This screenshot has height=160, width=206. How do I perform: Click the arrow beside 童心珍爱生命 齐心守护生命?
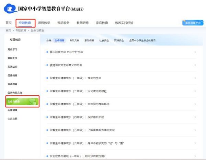(x=195, y=52)
